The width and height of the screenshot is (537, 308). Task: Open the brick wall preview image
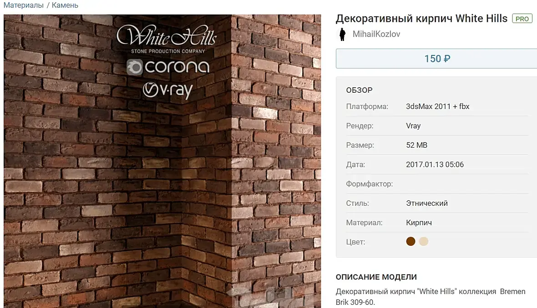point(162,161)
